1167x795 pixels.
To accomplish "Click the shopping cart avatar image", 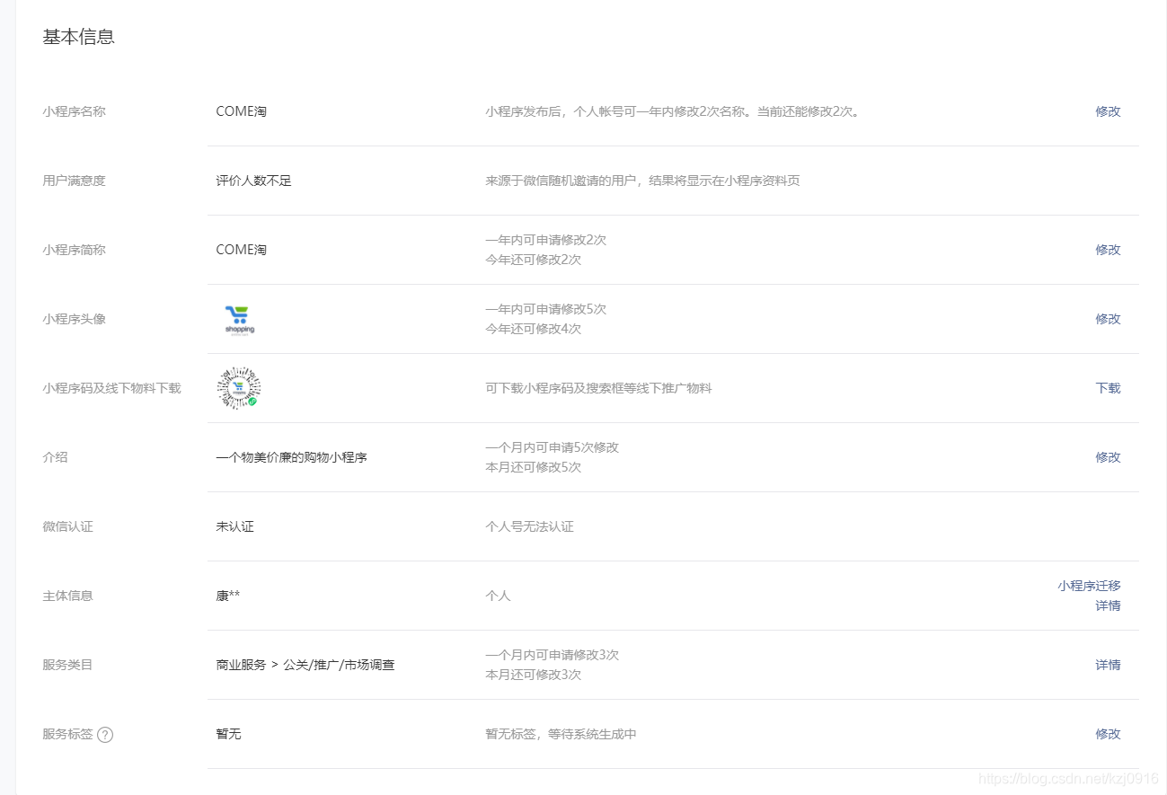I will pyautogui.click(x=236, y=318).
